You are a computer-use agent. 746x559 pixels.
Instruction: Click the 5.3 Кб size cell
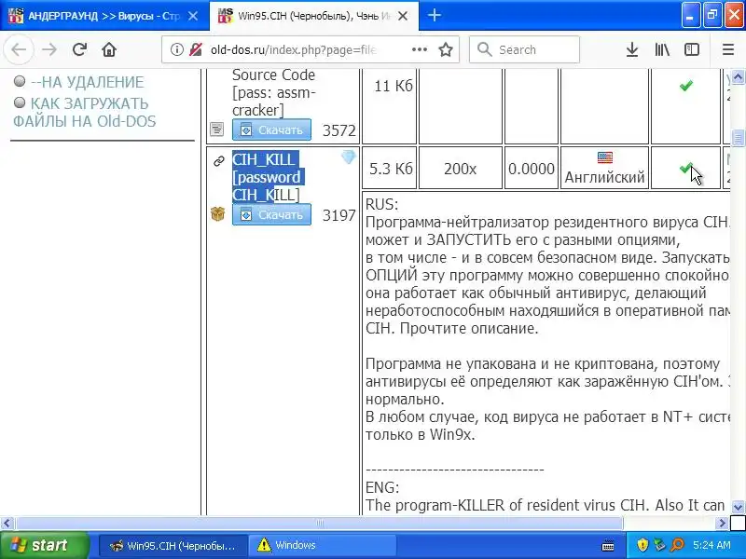point(391,169)
